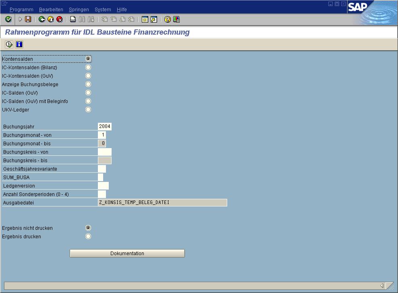Click the Save floppy disk icon
This screenshot has width=398, height=293.
click(x=28, y=19)
